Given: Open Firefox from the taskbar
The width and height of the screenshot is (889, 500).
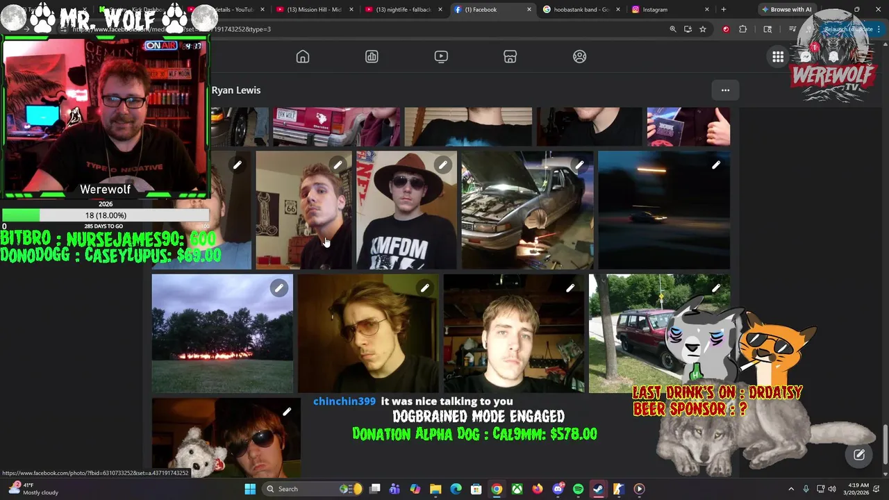Looking at the screenshot, I should [x=538, y=489].
